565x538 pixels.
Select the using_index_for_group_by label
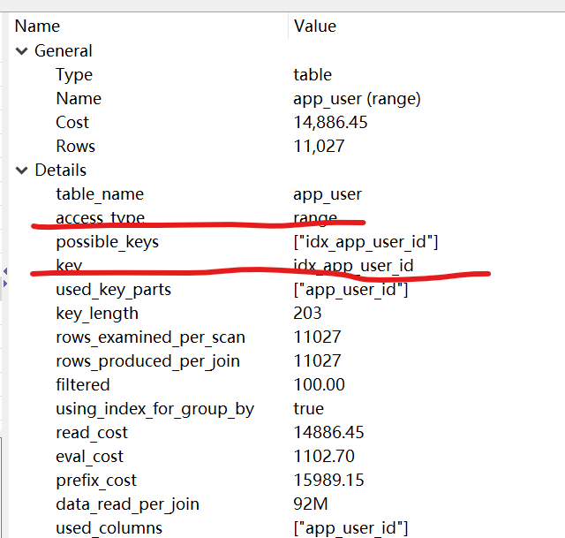click(x=155, y=409)
